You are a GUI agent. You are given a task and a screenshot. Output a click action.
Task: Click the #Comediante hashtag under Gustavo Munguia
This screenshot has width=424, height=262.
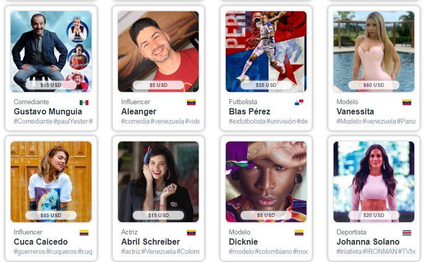coord(33,122)
